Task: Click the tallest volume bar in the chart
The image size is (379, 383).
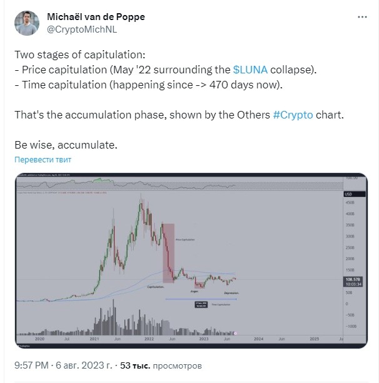Action: click(113, 317)
